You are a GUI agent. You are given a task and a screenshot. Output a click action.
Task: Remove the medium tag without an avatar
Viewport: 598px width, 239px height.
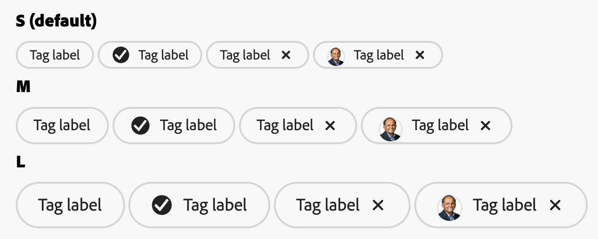click(x=330, y=126)
